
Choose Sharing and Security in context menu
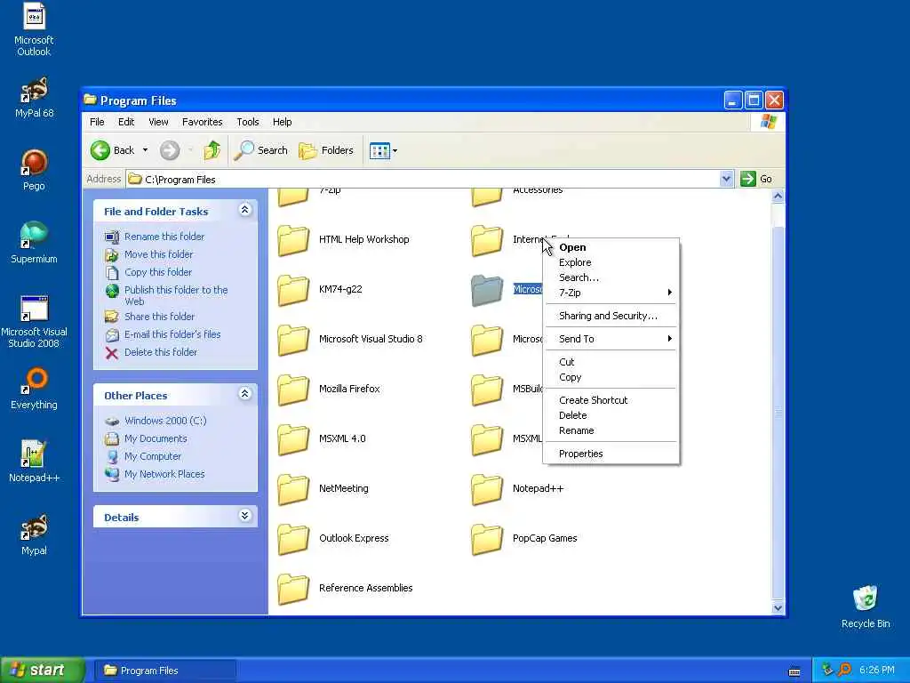click(611, 316)
